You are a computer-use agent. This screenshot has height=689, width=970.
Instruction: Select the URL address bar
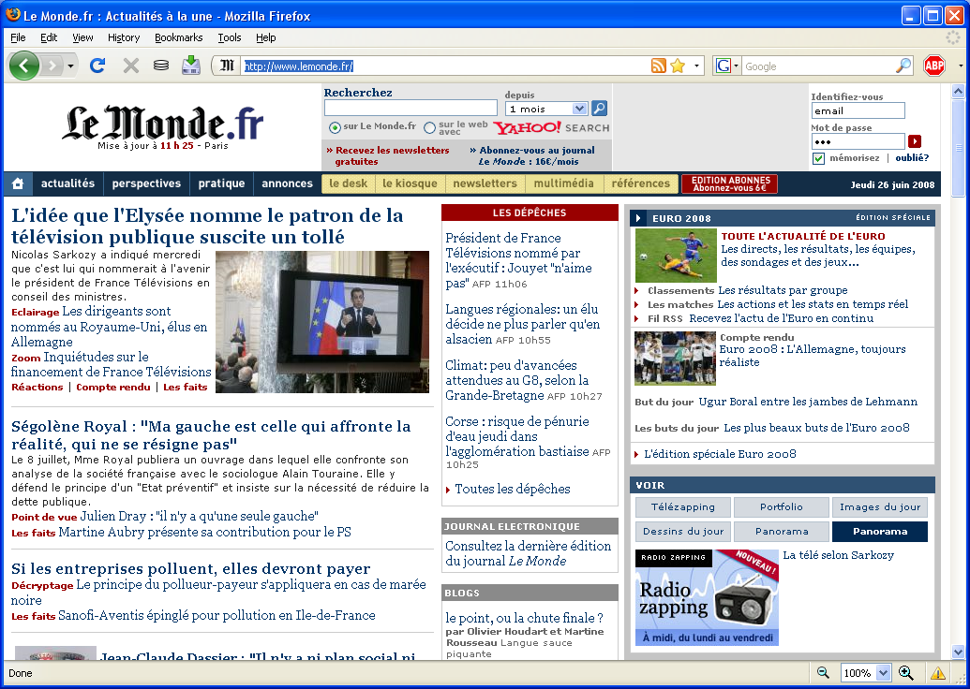(x=445, y=66)
